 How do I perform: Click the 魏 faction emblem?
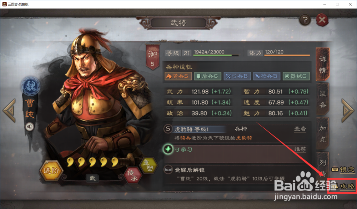point(30,86)
